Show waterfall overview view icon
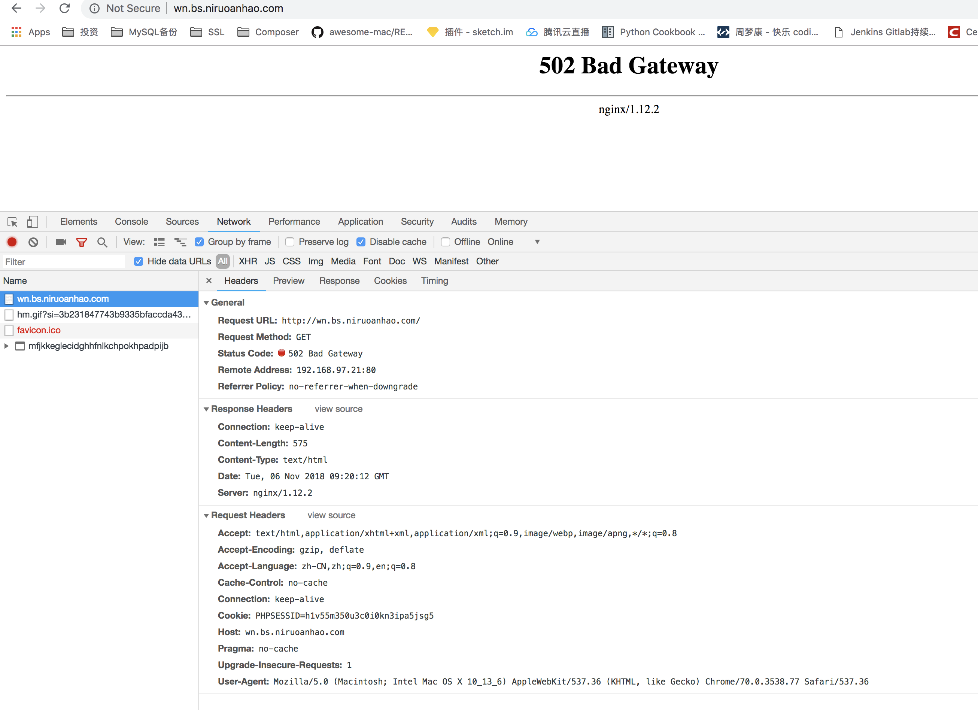The image size is (978, 710). click(180, 242)
